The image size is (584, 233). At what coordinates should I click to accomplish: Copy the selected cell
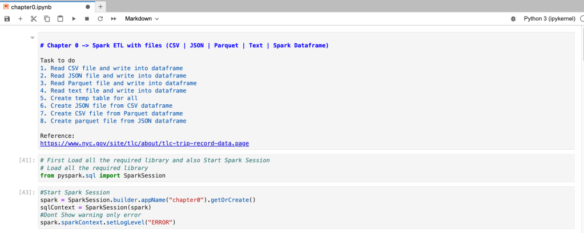(x=47, y=19)
